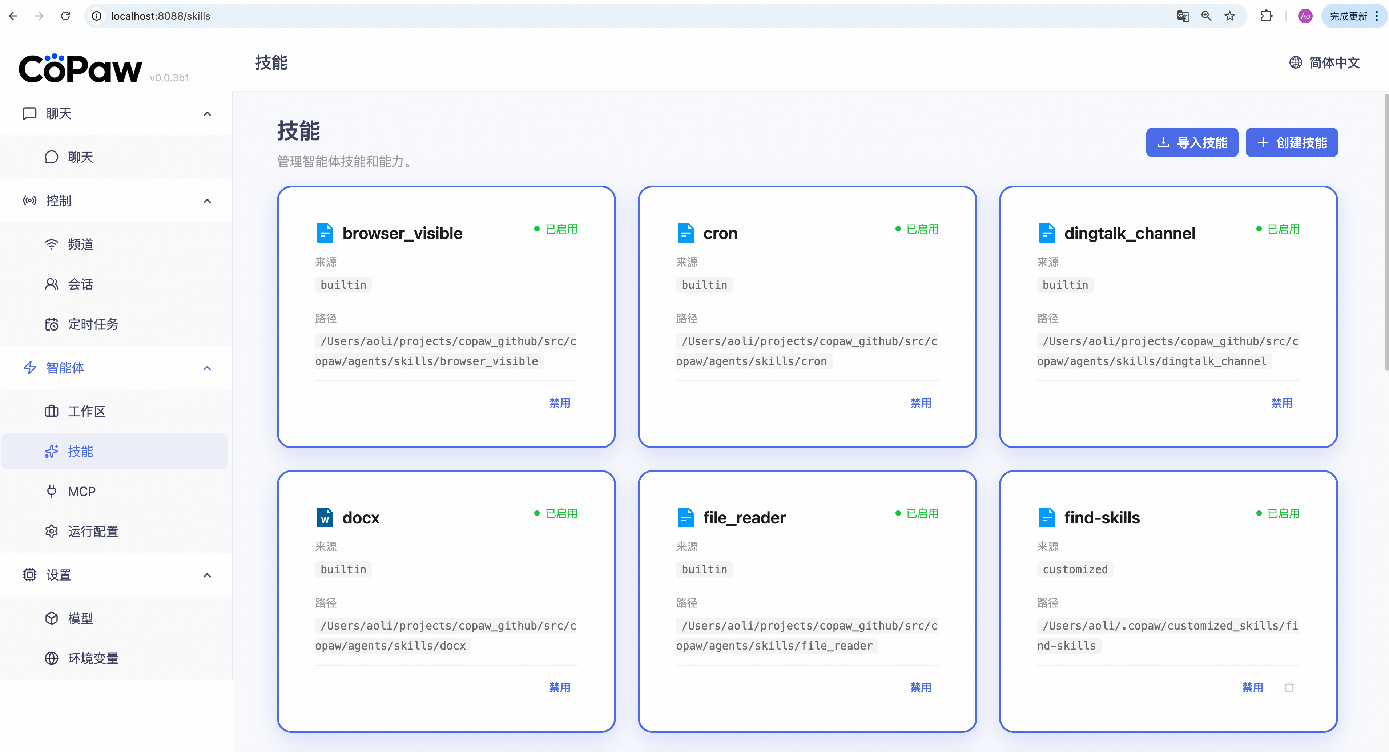Delete find-skills using the trash icon
The image size is (1389, 752).
click(x=1289, y=687)
